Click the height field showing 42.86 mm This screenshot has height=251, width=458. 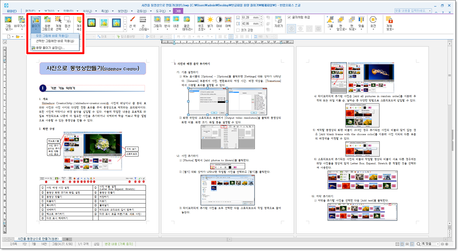252,24
